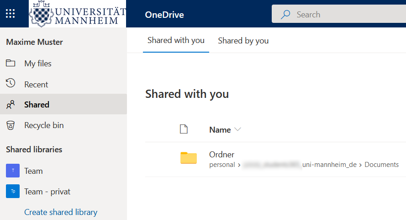Screen dimensions: 406x220
Task: Click the Maxime Muster user name
Action: coord(34,42)
